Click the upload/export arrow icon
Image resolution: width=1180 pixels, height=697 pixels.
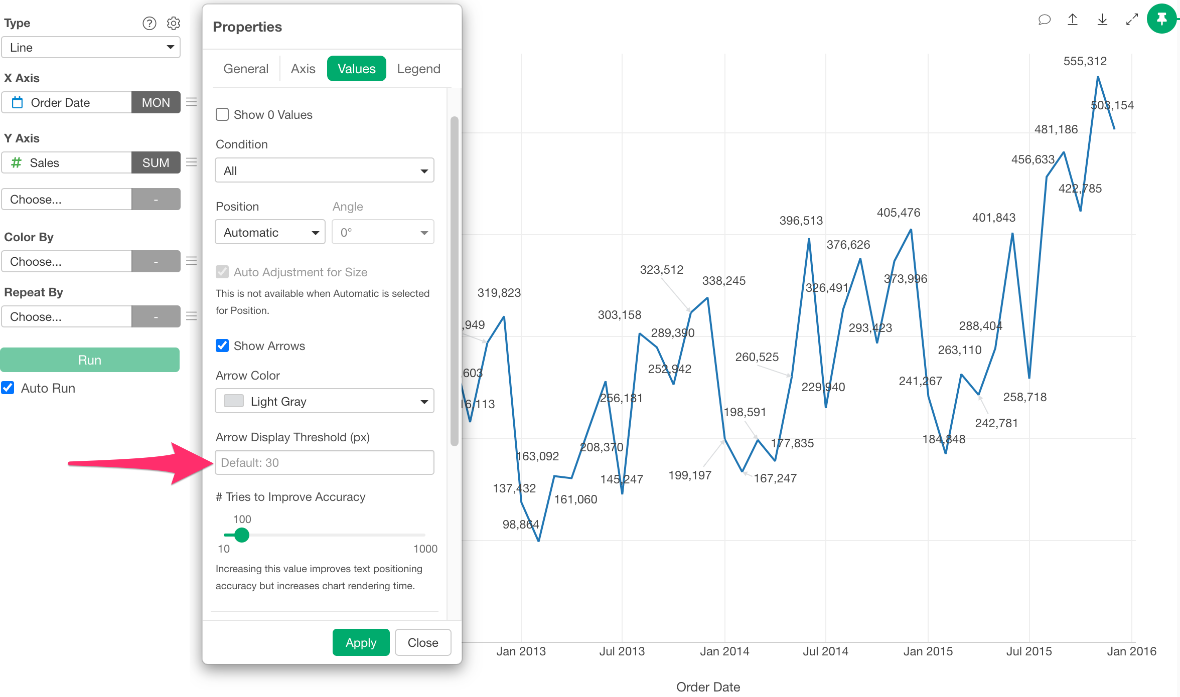1073,20
